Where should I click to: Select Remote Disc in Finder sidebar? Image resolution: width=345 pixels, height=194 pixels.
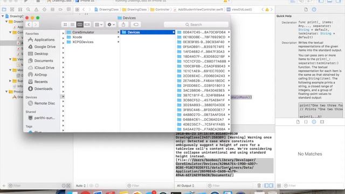pos(42,103)
